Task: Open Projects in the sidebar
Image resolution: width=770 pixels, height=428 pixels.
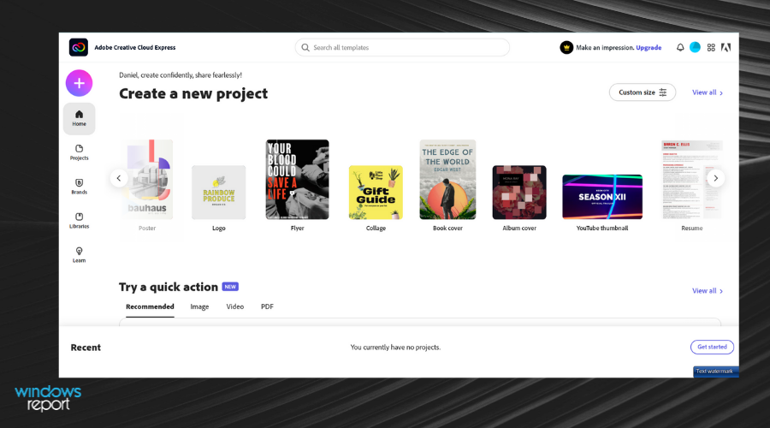Action: [79, 152]
